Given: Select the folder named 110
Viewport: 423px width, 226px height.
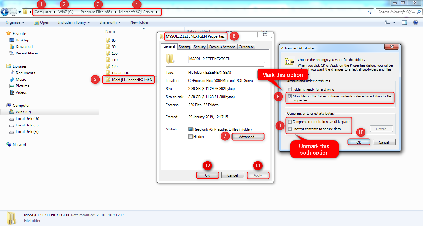Looking at the screenshot, I should click(x=114, y=60).
